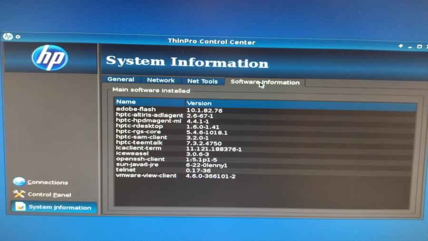Select the sun-java6-jre row
Viewport: 428px width, 241px height.
(263, 165)
